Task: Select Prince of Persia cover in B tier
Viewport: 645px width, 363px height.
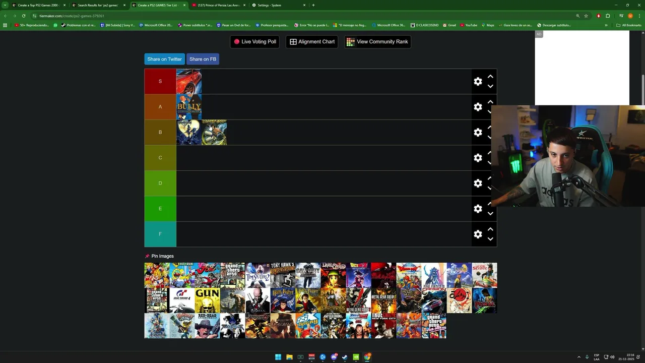Action: coord(214,132)
